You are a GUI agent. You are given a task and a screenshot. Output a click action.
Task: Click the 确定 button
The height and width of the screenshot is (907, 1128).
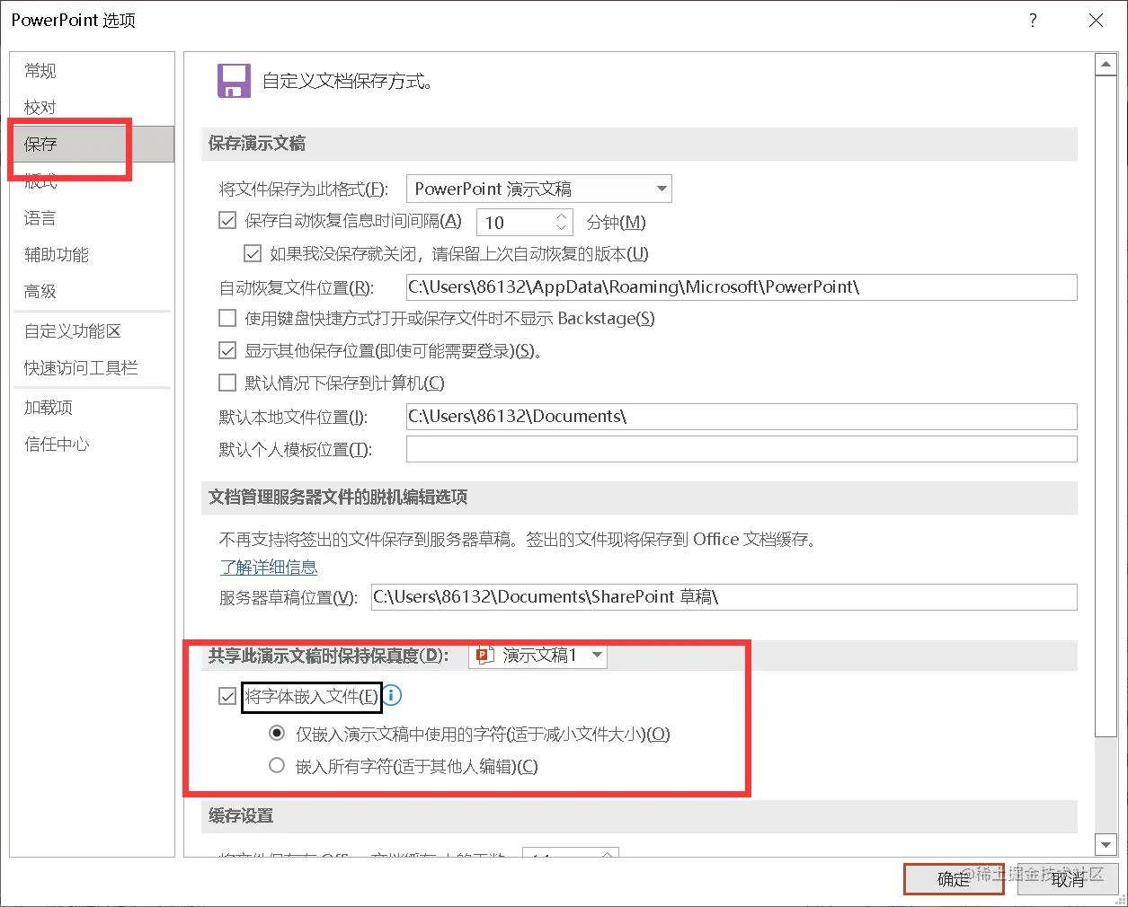point(954,879)
